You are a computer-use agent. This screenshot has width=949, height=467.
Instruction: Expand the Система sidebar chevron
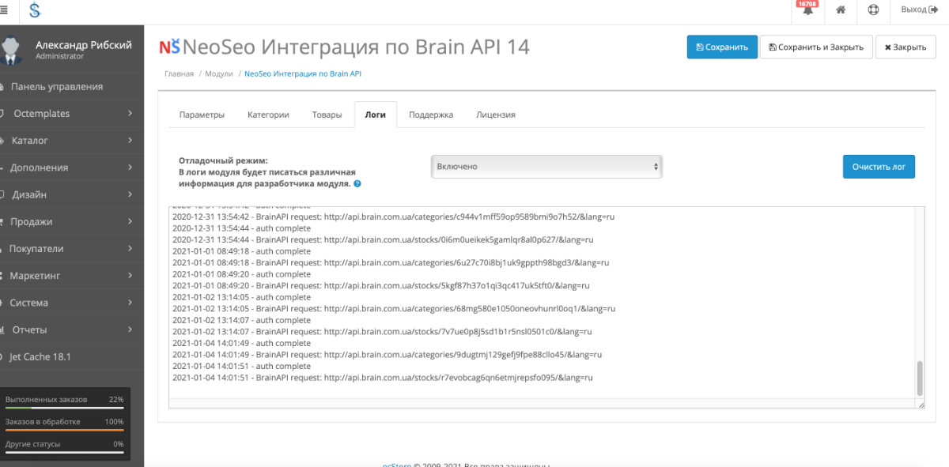coord(130,303)
